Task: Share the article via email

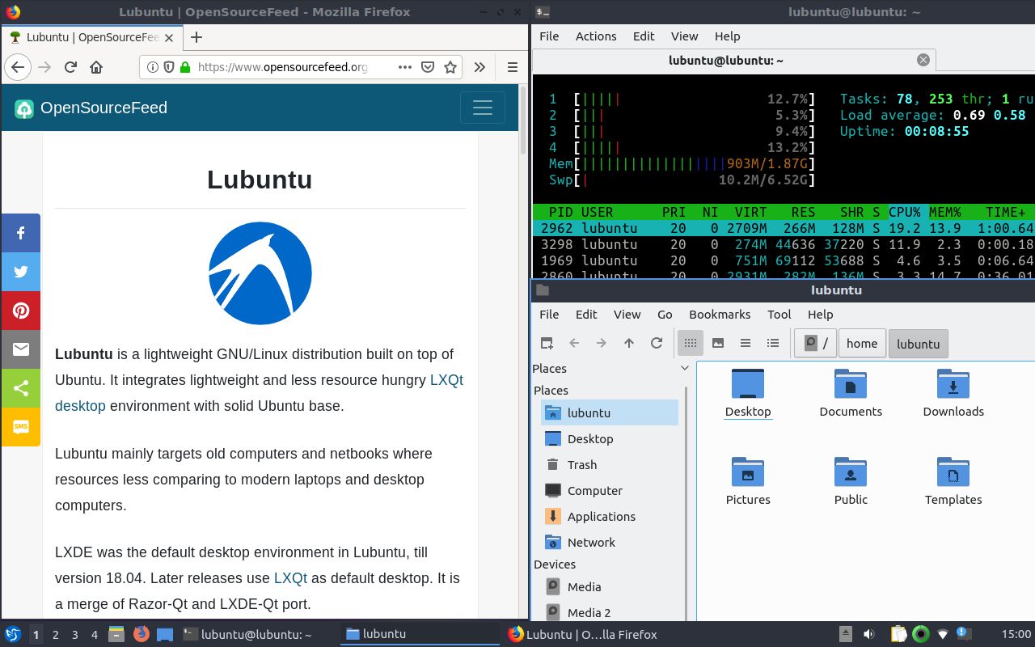Action: click(21, 349)
